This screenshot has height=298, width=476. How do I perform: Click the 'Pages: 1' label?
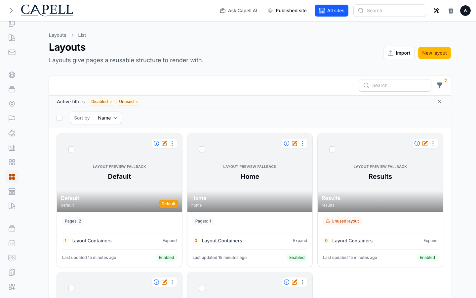tap(203, 221)
